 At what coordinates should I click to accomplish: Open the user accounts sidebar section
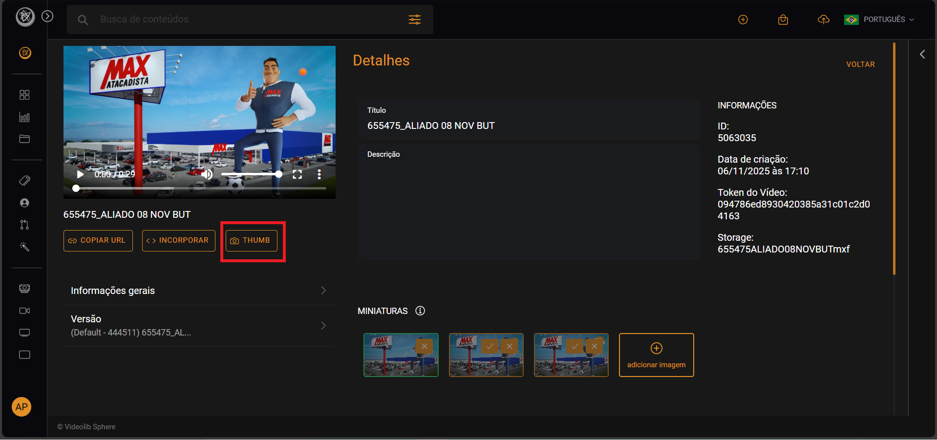point(24,203)
